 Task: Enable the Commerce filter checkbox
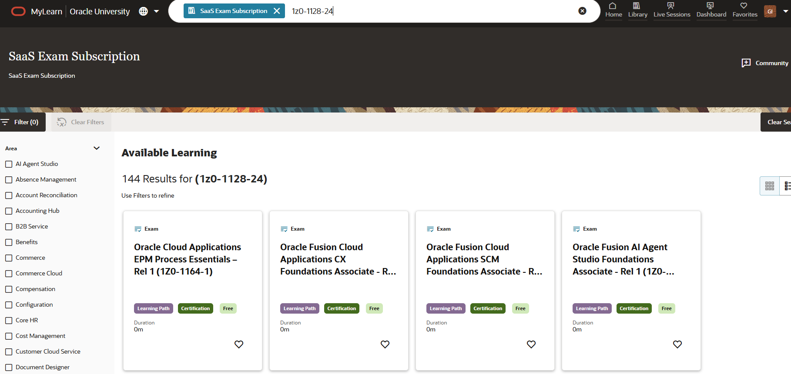(x=9, y=258)
